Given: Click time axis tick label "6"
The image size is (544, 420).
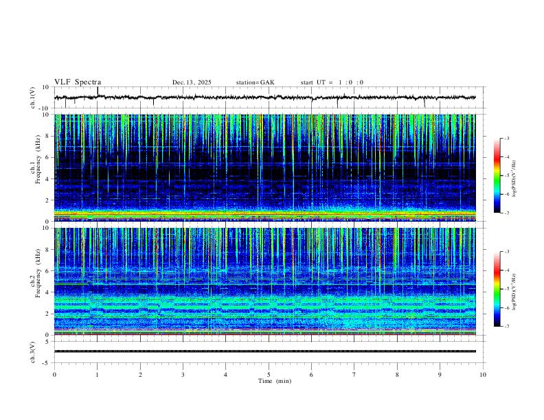Looking at the screenshot, I should pos(311,375).
